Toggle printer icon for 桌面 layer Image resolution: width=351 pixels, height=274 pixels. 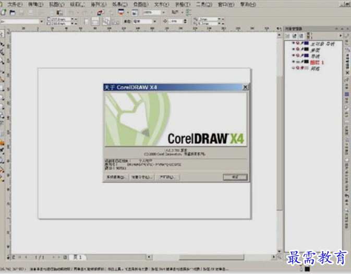[x=298, y=49]
